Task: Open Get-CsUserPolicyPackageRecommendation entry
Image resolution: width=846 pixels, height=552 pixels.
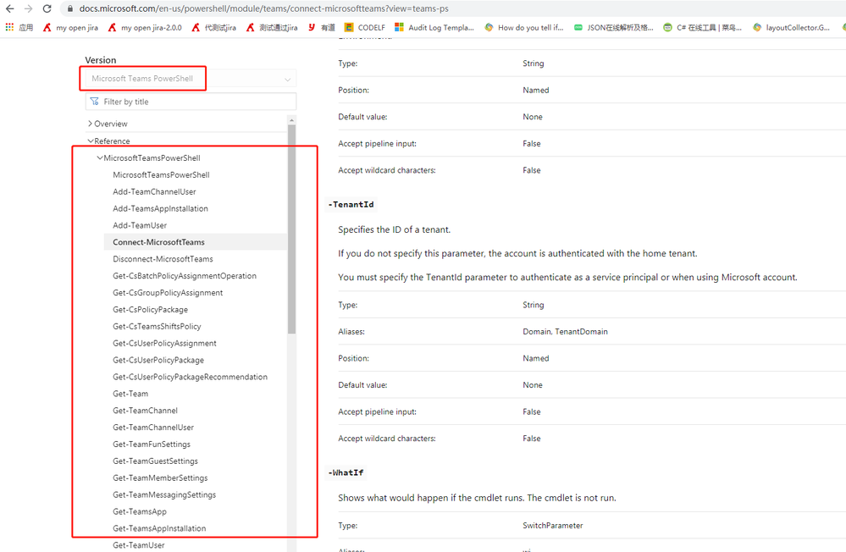Action: pyautogui.click(x=190, y=377)
